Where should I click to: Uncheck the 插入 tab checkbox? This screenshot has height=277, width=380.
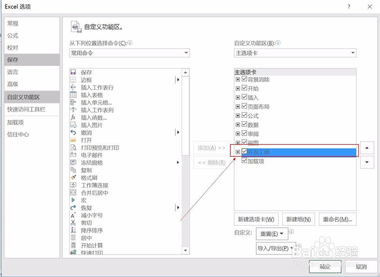[244, 97]
